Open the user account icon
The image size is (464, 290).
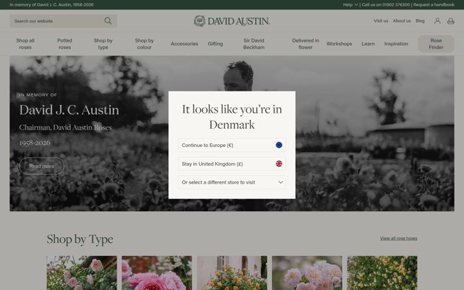point(437,21)
